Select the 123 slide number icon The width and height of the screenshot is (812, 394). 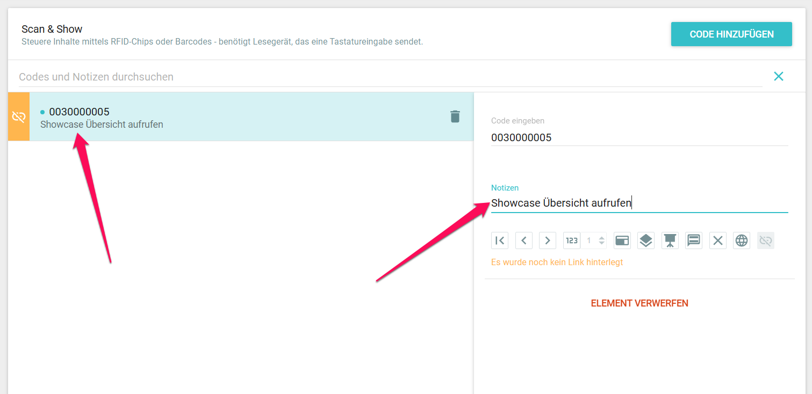pyautogui.click(x=572, y=240)
